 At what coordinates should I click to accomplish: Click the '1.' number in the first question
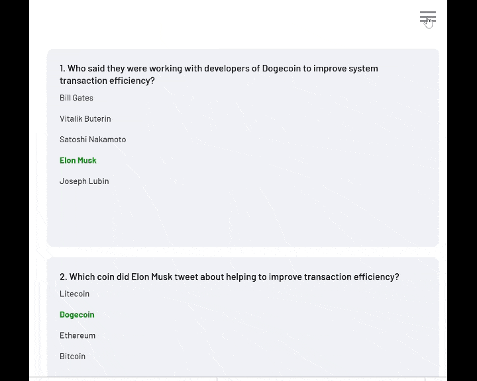click(x=62, y=68)
